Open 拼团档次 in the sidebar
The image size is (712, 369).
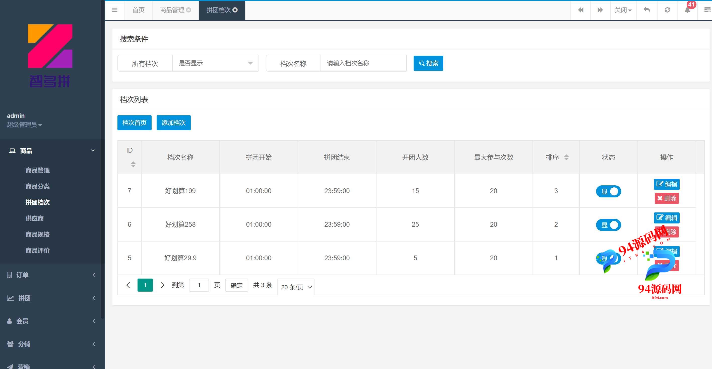38,202
